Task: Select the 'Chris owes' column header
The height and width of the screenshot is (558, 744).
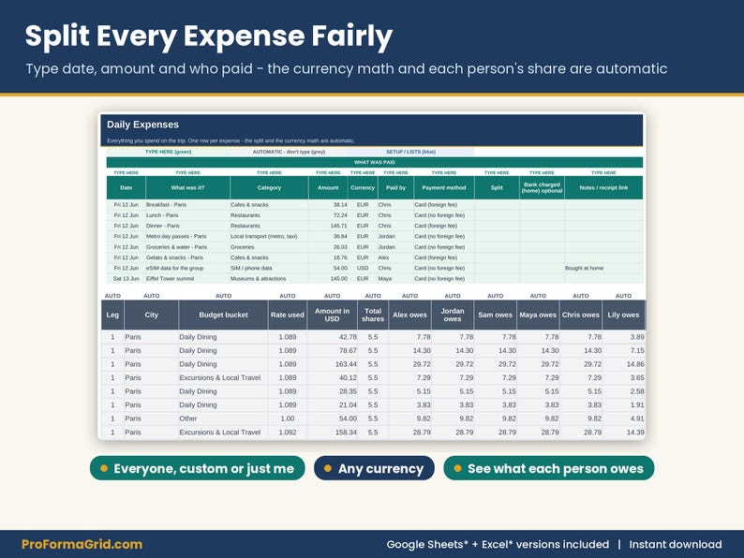Action: point(581,315)
